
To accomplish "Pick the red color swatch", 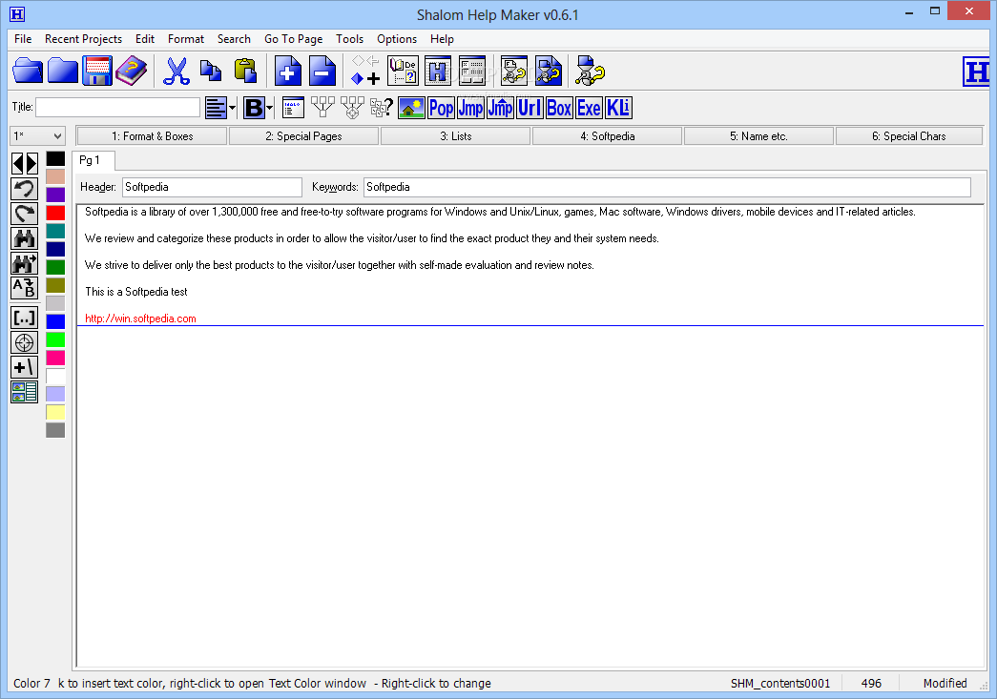I will (x=55, y=213).
